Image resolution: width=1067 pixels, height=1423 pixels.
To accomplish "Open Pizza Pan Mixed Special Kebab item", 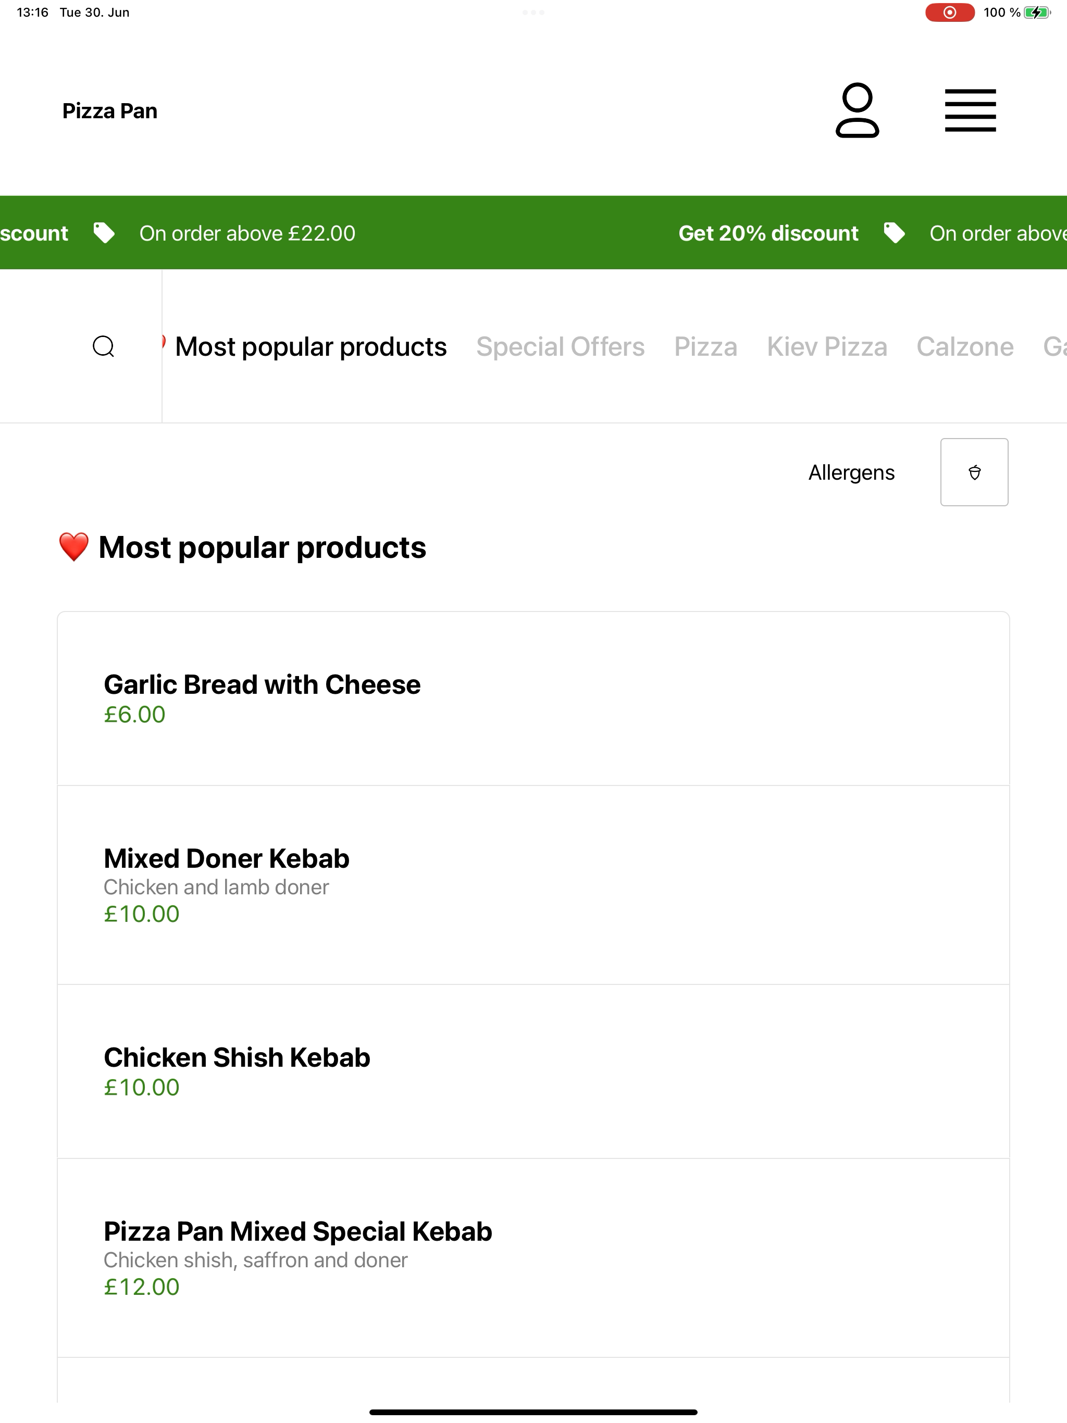I will pyautogui.click(x=533, y=1258).
